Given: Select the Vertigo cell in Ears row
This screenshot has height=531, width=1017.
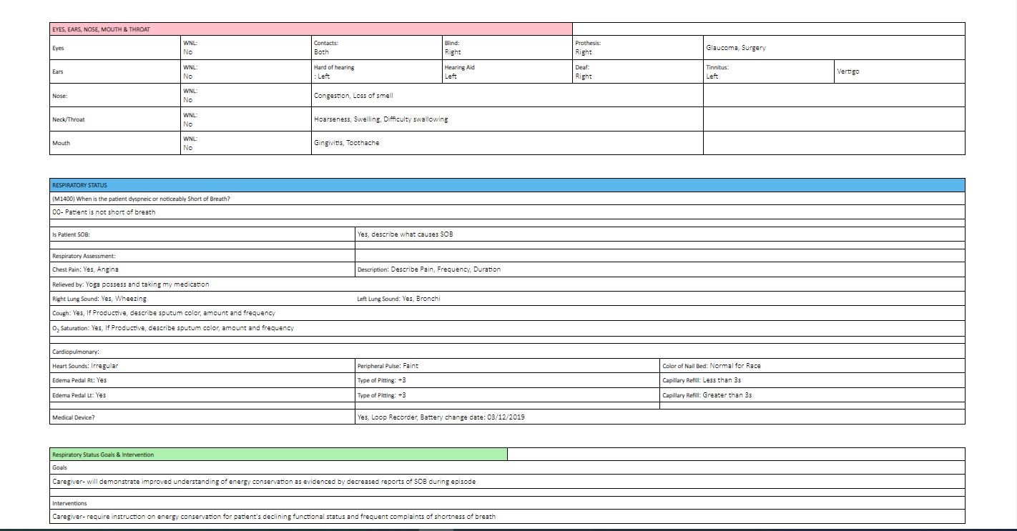Looking at the screenshot, I should [x=847, y=71].
